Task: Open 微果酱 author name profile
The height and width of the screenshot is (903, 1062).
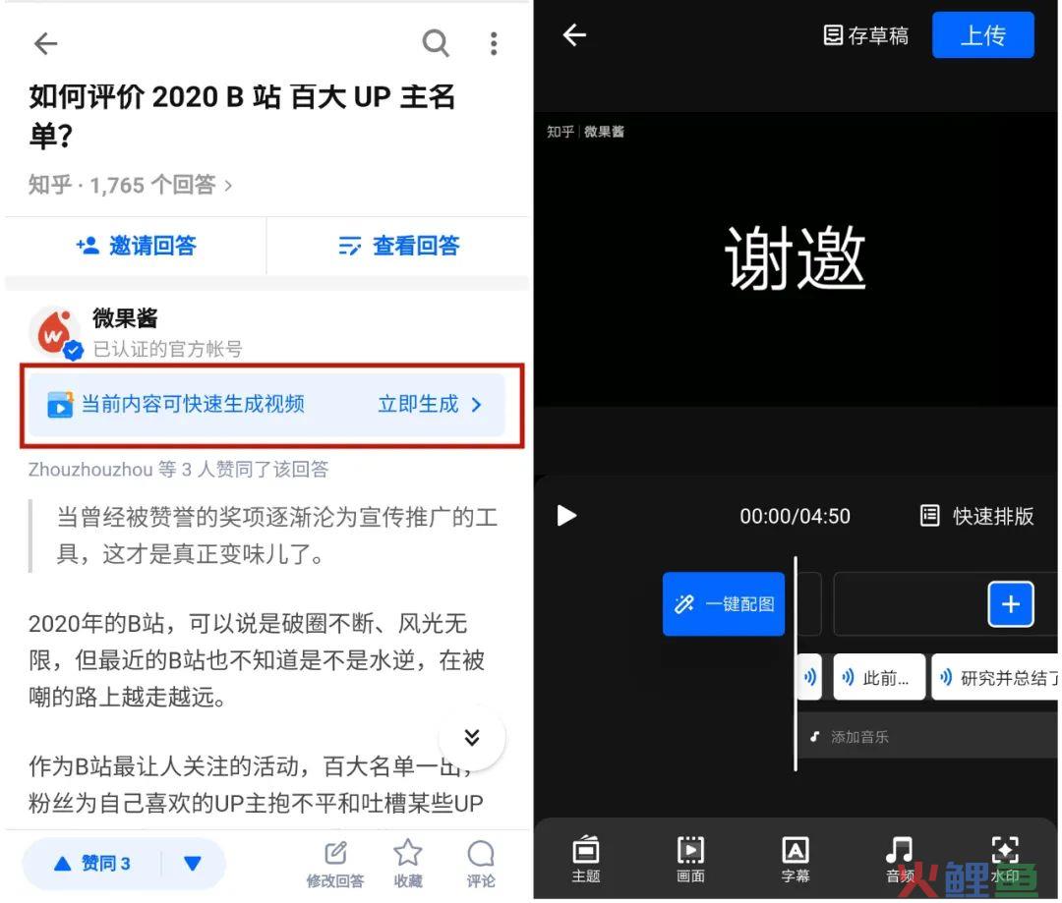Action: coord(125,317)
